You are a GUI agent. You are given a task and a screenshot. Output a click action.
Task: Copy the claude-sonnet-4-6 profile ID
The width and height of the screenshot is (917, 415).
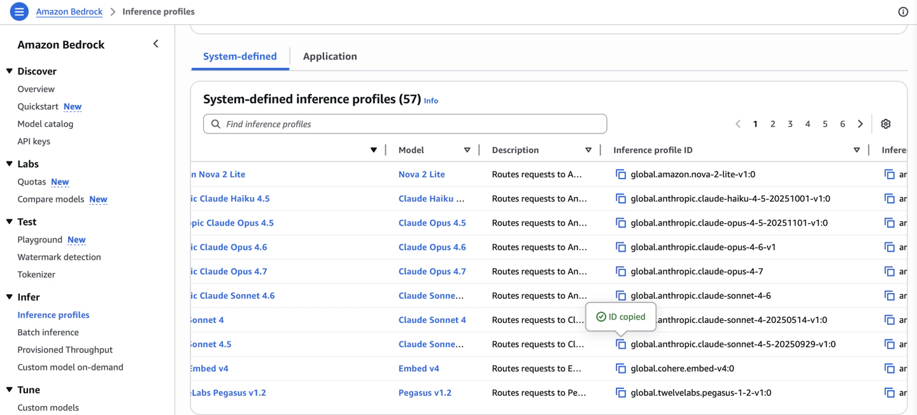tap(621, 296)
